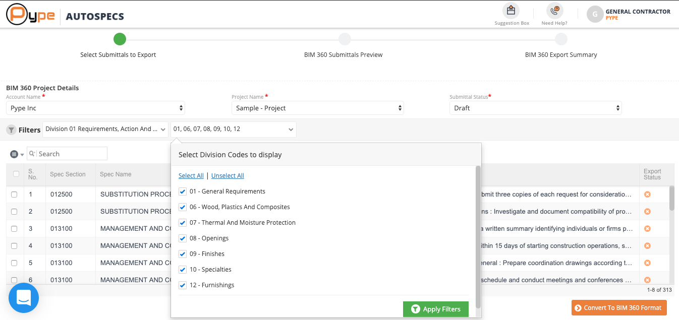679x320 pixels.
Task: Expand the Project Name dropdown
Action: point(317,108)
